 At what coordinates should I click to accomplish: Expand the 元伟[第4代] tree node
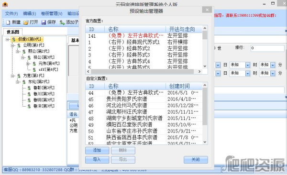(x=28, y=64)
